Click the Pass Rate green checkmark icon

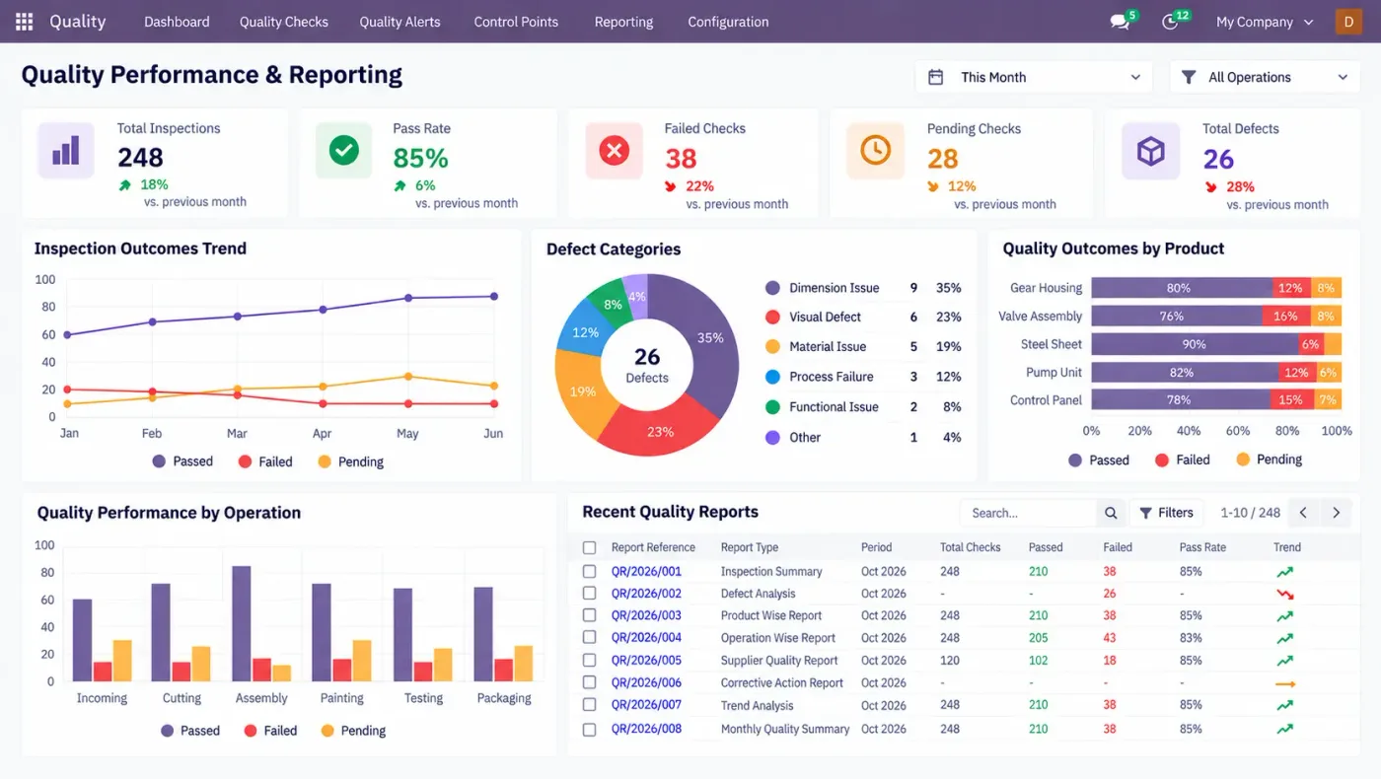(343, 151)
